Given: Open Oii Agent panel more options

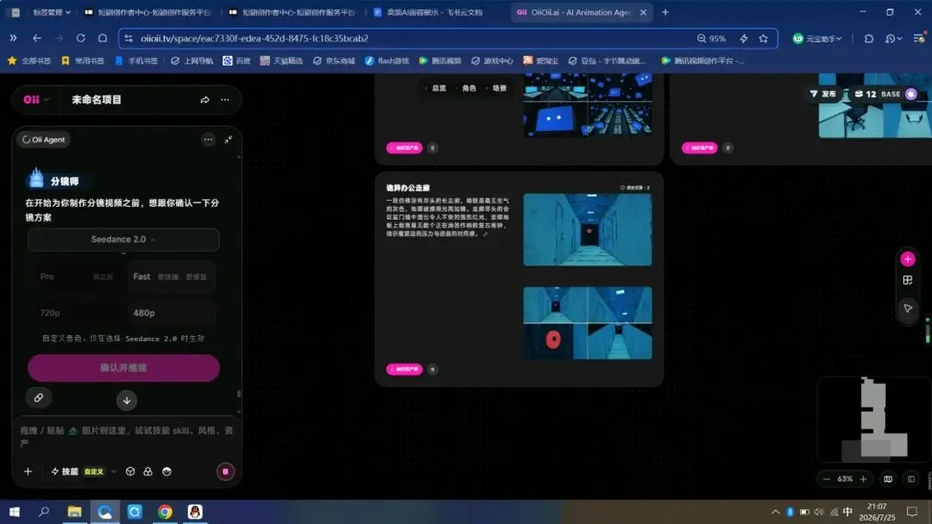Looking at the screenshot, I should (x=208, y=140).
